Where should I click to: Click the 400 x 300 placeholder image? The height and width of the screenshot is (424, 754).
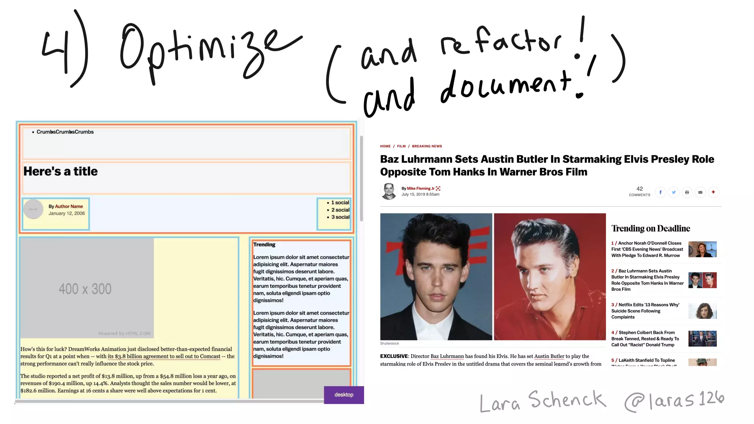(x=87, y=288)
